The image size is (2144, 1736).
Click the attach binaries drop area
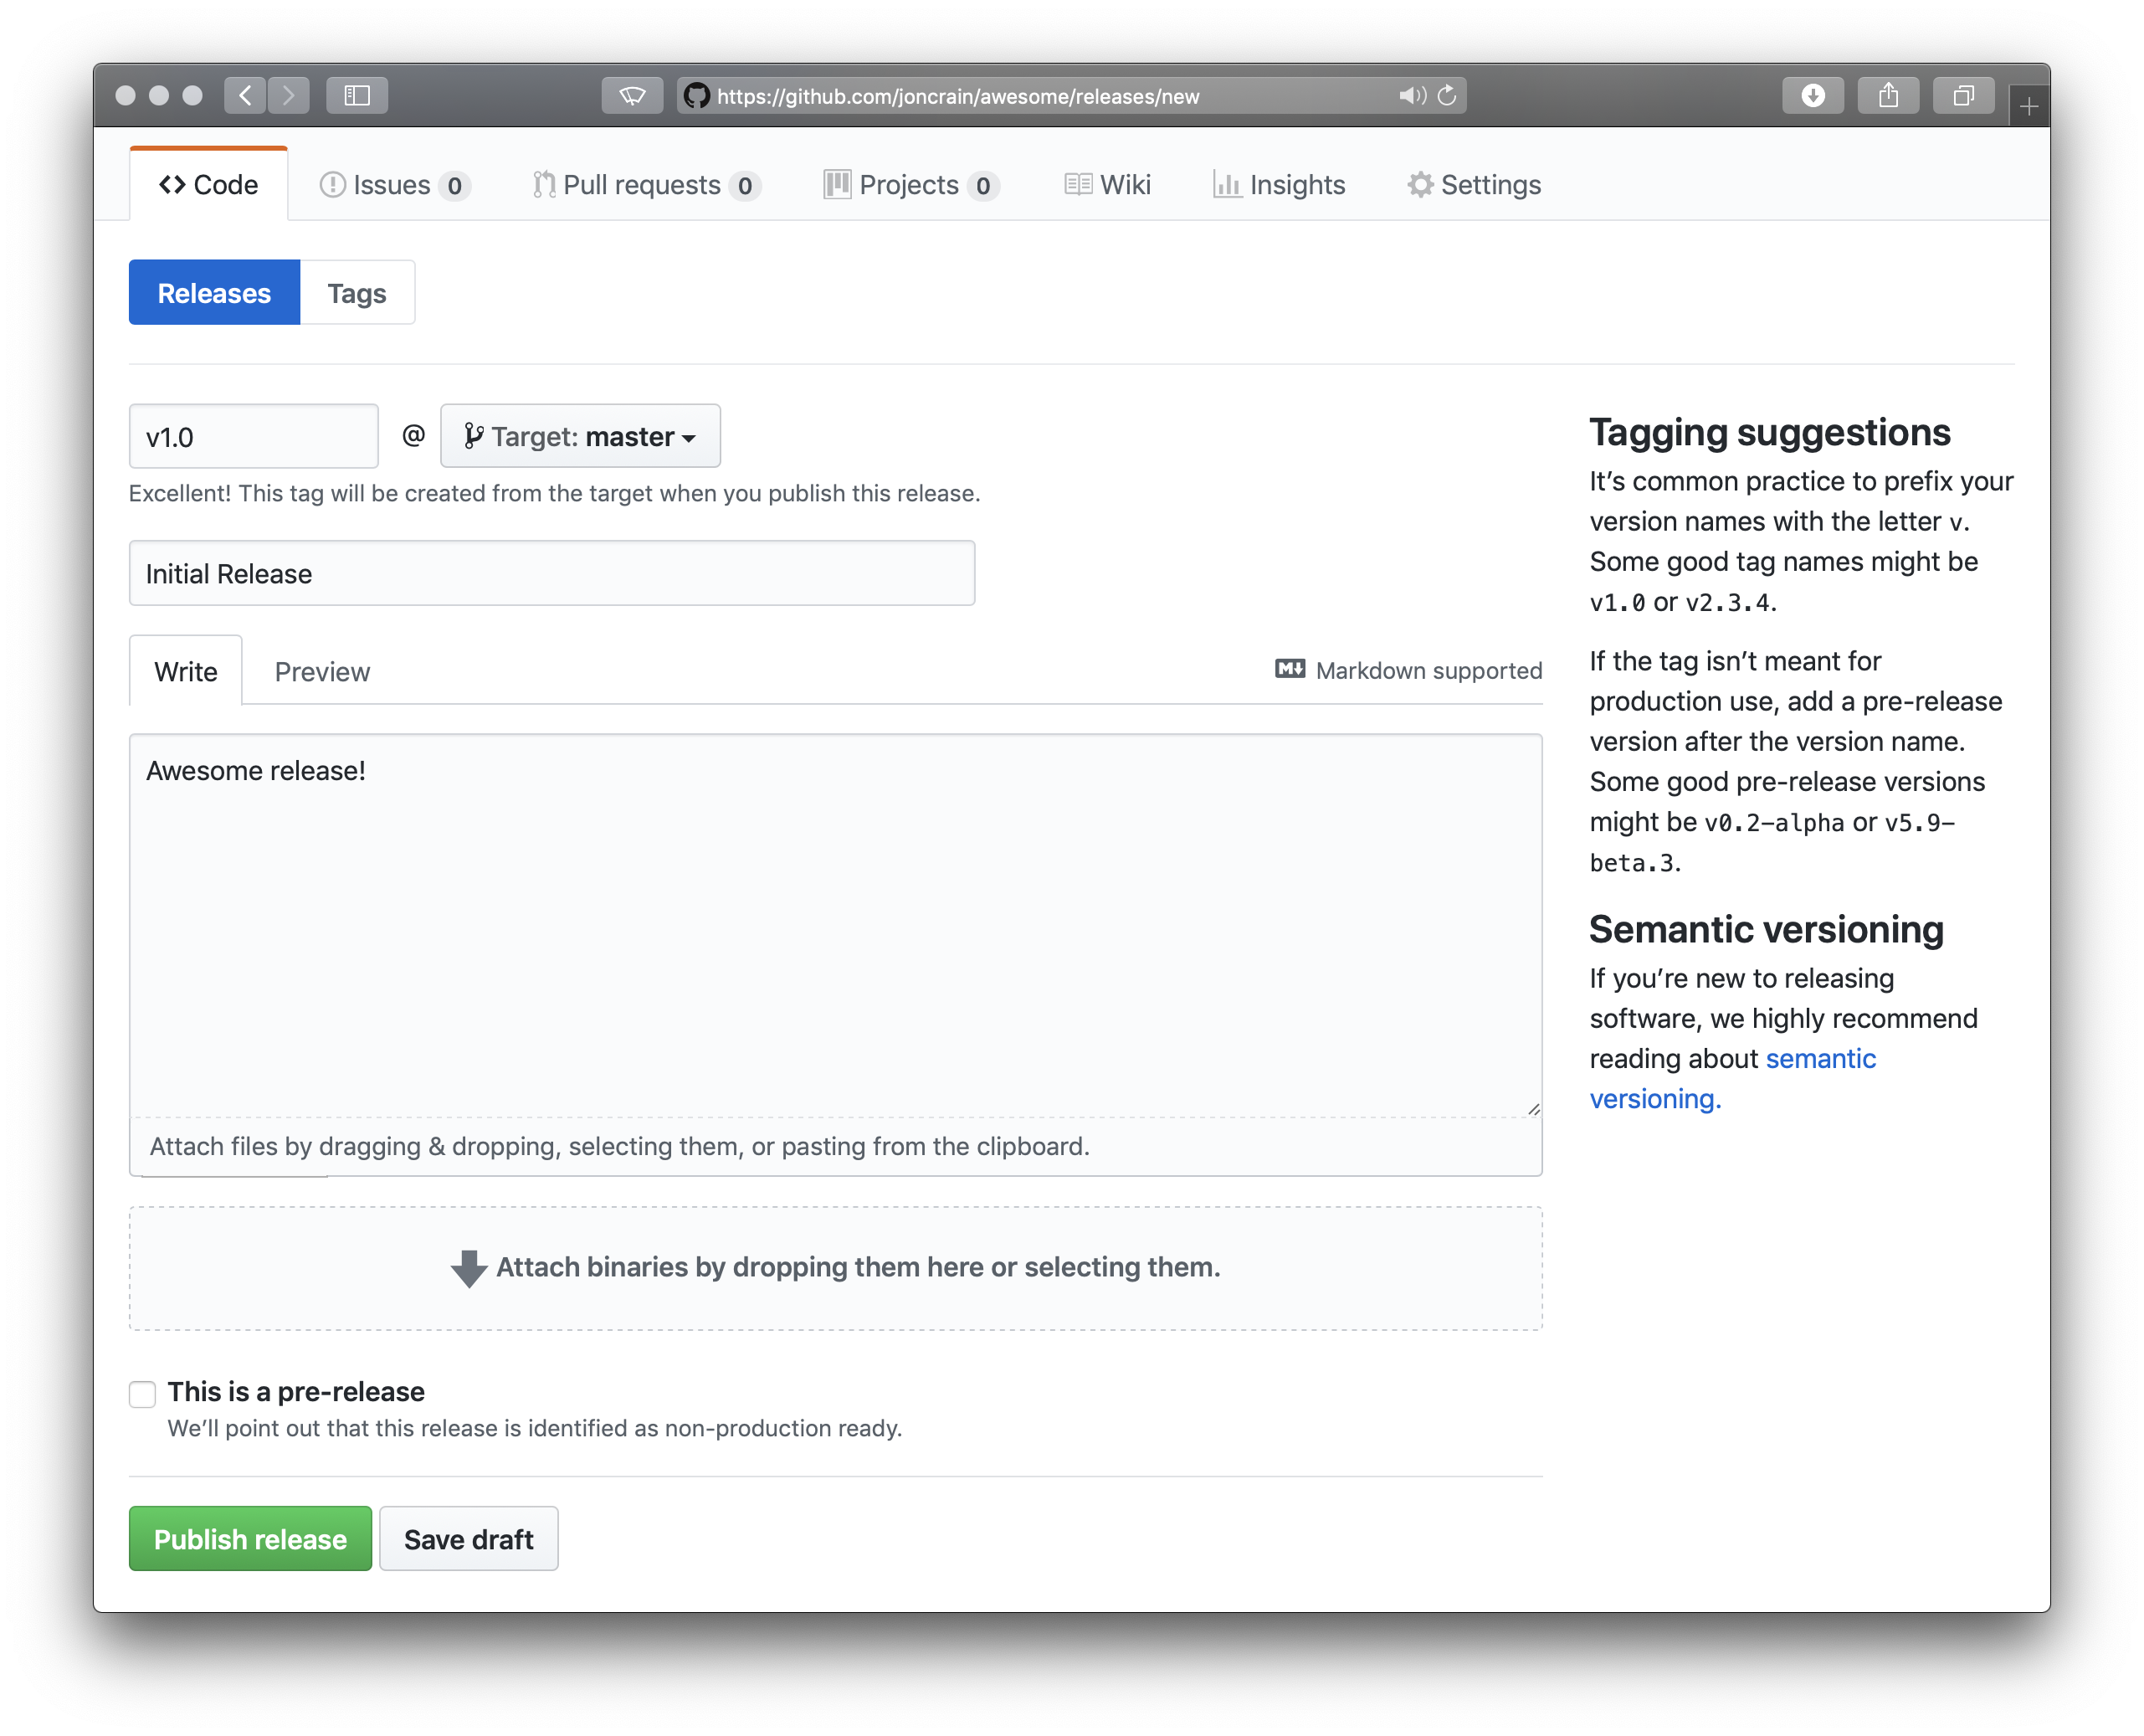pos(836,1268)
